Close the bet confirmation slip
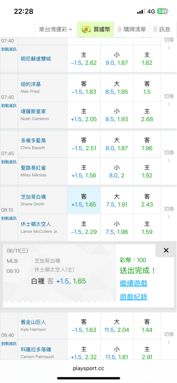 (x=166, y=250)
